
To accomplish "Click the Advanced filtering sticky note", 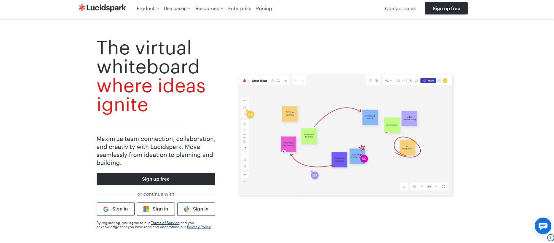I will pos(309,136).
